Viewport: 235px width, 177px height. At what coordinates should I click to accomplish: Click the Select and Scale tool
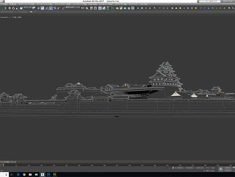[x=17, y=8]
